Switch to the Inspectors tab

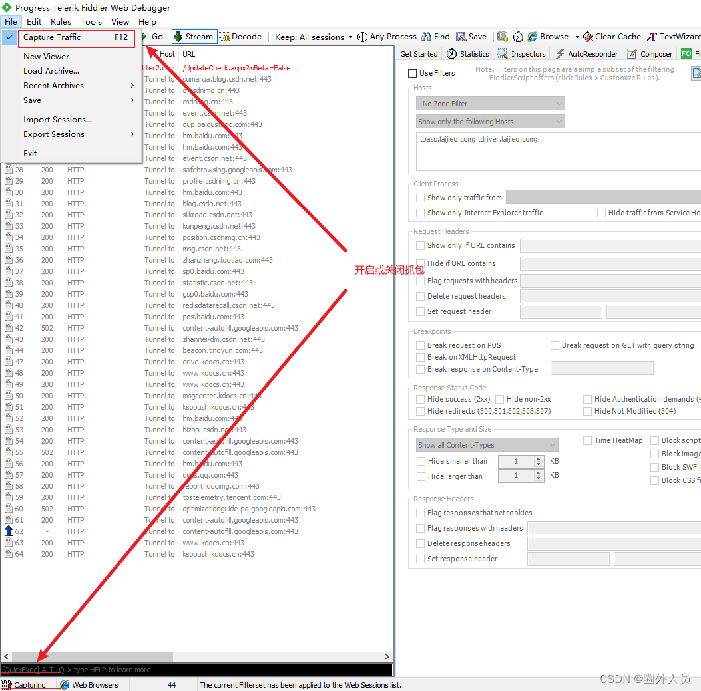coord(521,54)
